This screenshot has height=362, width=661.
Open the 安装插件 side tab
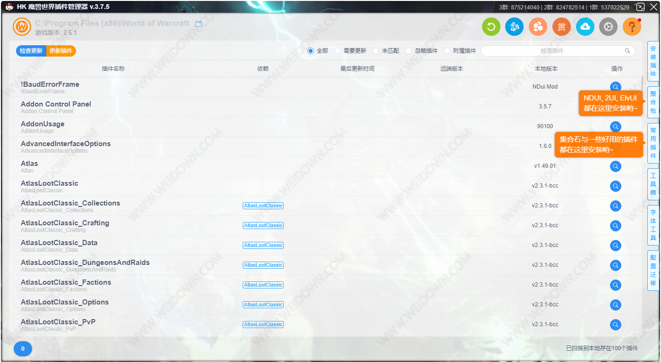point(653,61)
